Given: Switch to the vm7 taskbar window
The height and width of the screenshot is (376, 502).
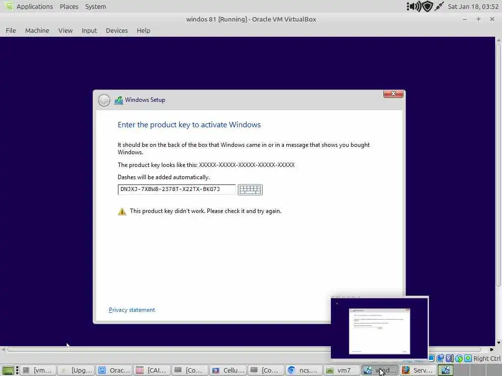Looking at the screenshot, I should (x=342, y=370).
